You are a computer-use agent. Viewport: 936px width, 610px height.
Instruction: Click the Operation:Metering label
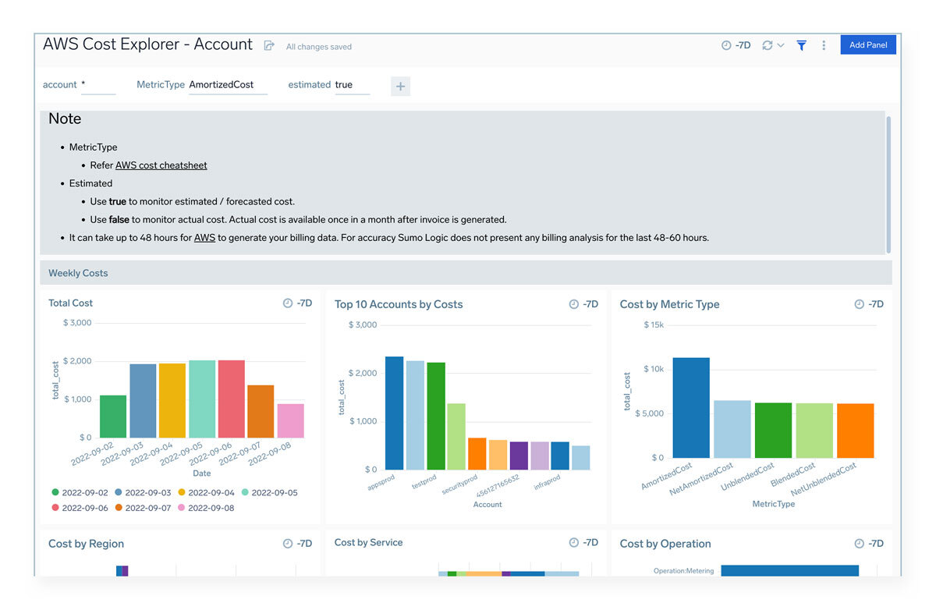click(x=683, y=571)
